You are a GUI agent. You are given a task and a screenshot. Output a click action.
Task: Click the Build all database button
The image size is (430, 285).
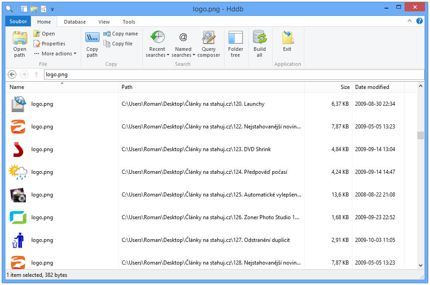259,44
